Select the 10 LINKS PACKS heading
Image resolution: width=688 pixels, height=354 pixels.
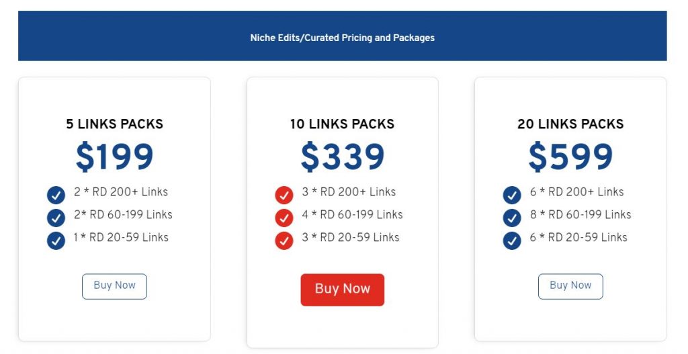tap(342, 124)
